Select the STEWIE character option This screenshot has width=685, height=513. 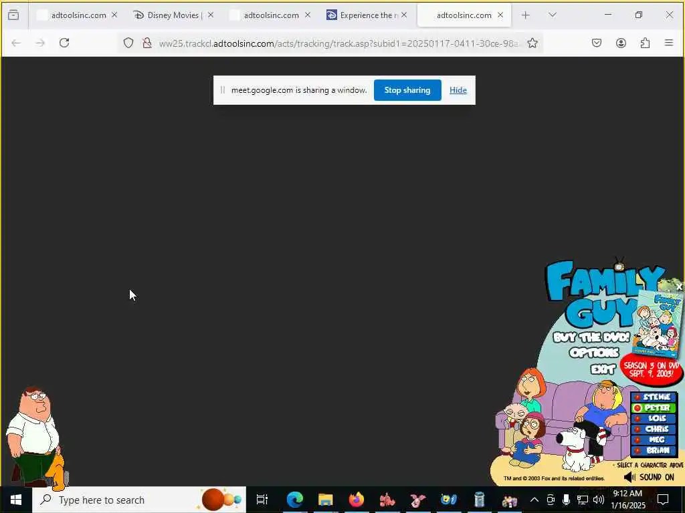(x=654, y=397)
